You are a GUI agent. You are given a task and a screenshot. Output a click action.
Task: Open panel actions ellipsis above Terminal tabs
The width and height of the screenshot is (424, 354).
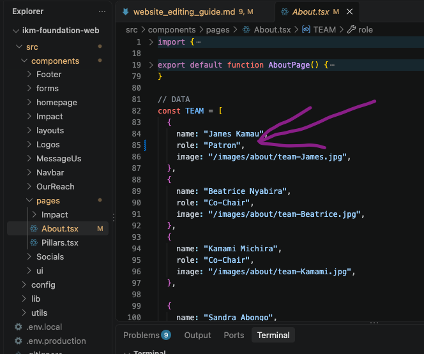point(374,323)
